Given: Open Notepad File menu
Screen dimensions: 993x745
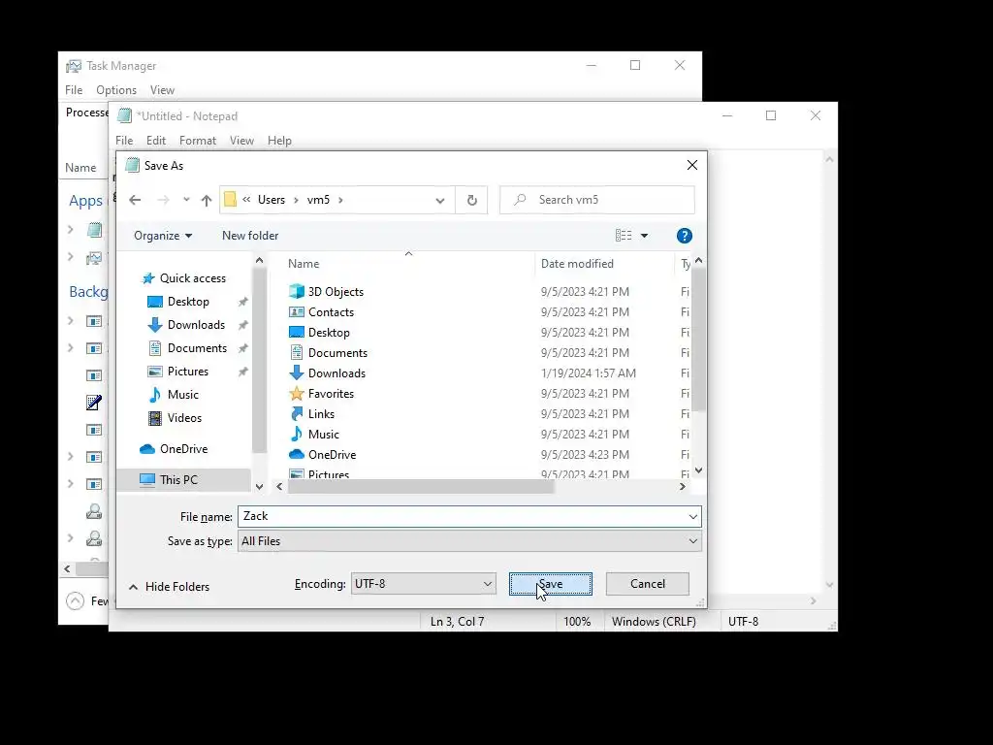Looking at the screenshot, I should (124, 141).
